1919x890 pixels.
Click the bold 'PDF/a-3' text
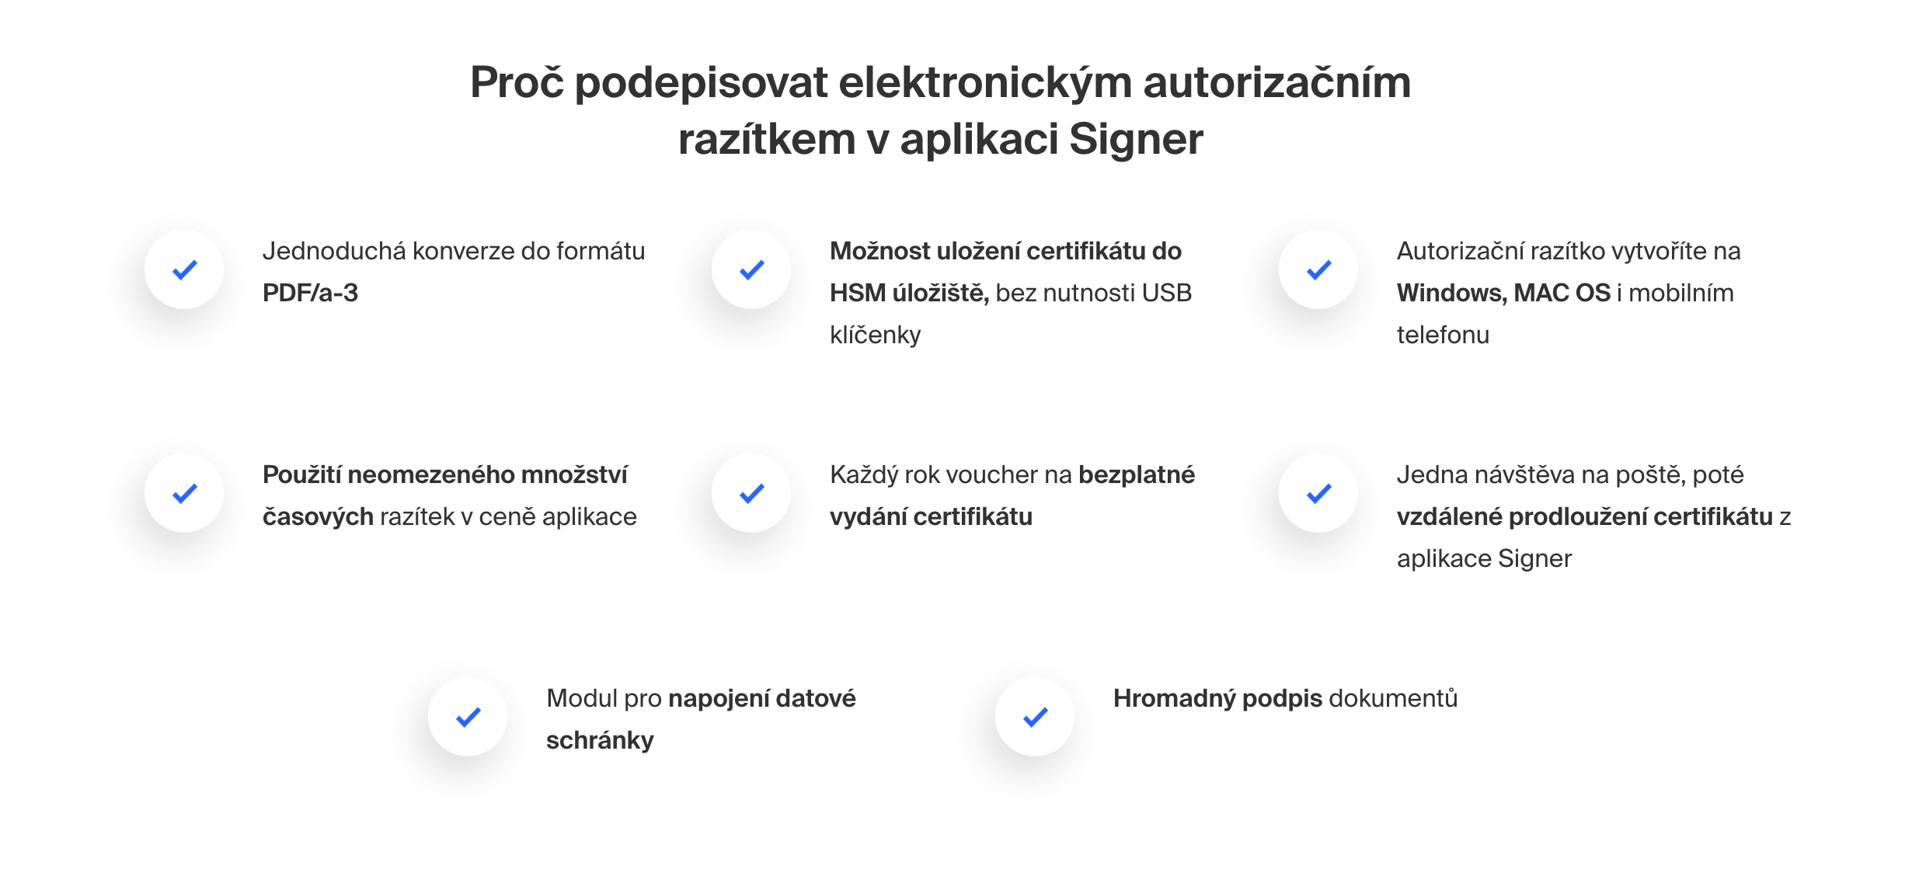(x=310, y=293)
